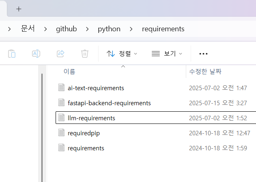The image size is (256, 182).
Task: Go to github folder in breadcrumb
Action: point(66,29)
